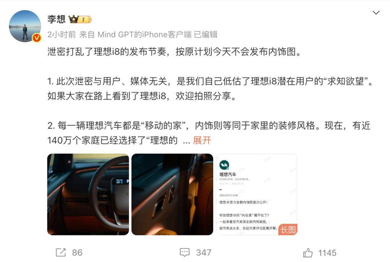Screen dimensions: 390x262
Task: Open the steering wheel interior photo
Action: (88, 195)
